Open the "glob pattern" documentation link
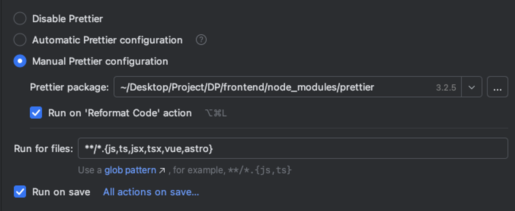 pos(130,170)
